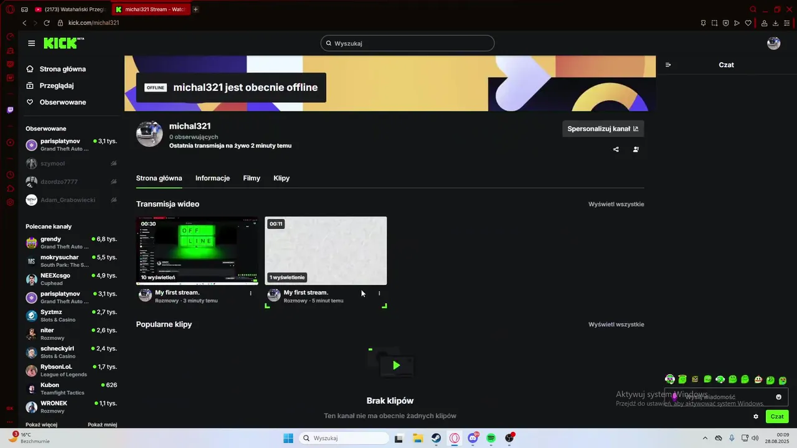Click Pokaż mniej in sidebar
This screenshot has height=448, width=797.
click(x=102, y=424)
